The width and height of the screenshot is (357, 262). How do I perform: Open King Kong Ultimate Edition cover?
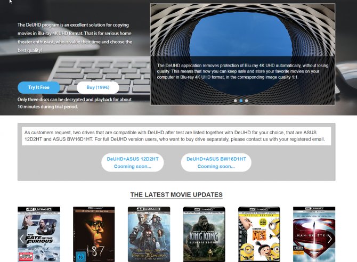(204, 234)
